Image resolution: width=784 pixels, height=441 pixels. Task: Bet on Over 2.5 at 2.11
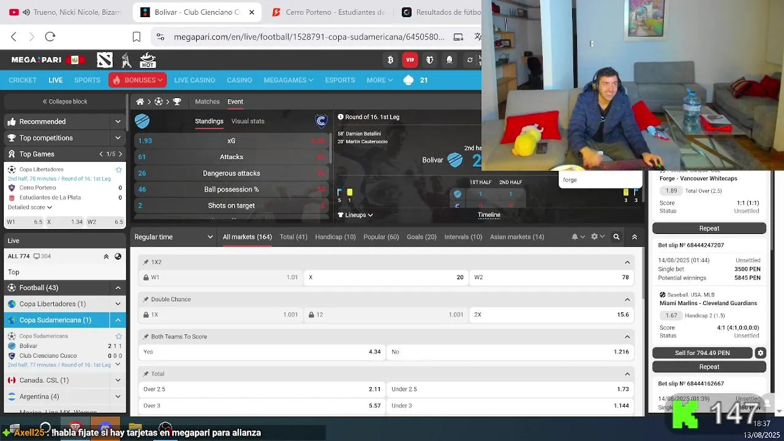(262, 390)
